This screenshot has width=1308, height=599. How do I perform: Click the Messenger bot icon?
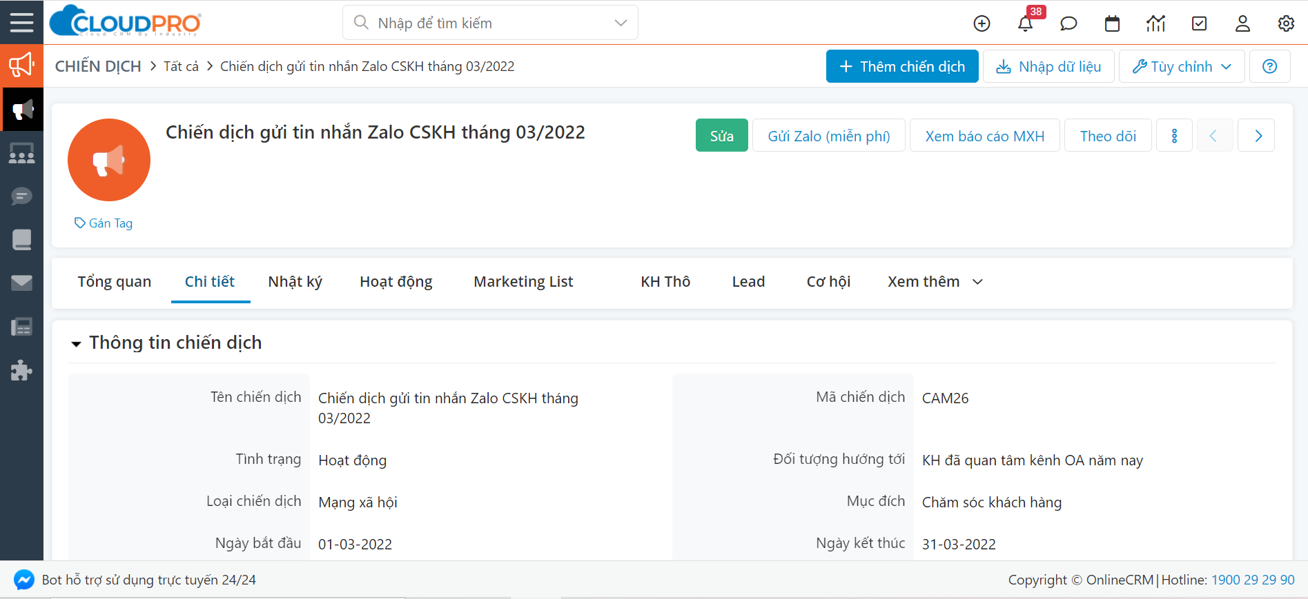pyautogui.click(x=24, y=580)
